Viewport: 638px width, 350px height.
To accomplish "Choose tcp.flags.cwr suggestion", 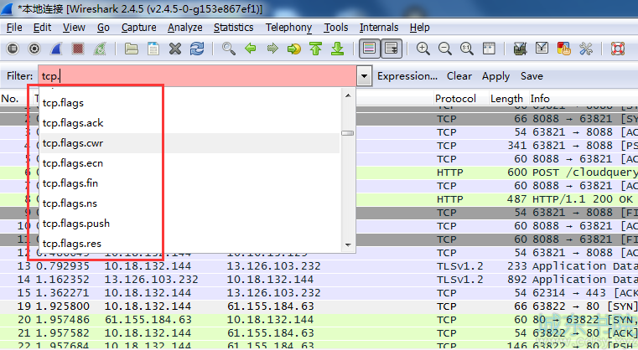I will pos(189,143).
